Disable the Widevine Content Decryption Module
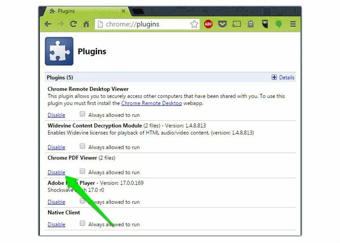The height and width of the screenshot is (243, 340). coord(56,147)
